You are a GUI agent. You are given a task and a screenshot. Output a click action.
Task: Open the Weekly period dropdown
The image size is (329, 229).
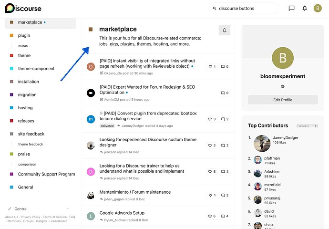pyautogui.click(x=307, y=126)
